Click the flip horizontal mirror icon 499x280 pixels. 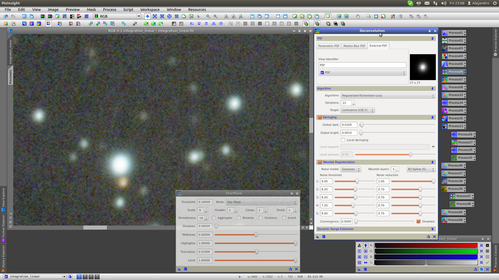pyautogui.click(x=214, y=24)
